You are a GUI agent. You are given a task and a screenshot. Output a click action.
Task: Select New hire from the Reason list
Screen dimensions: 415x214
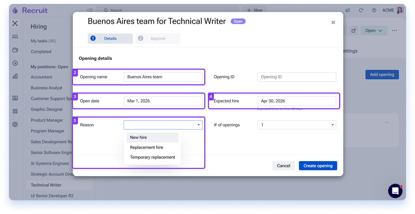pos(152,138)
